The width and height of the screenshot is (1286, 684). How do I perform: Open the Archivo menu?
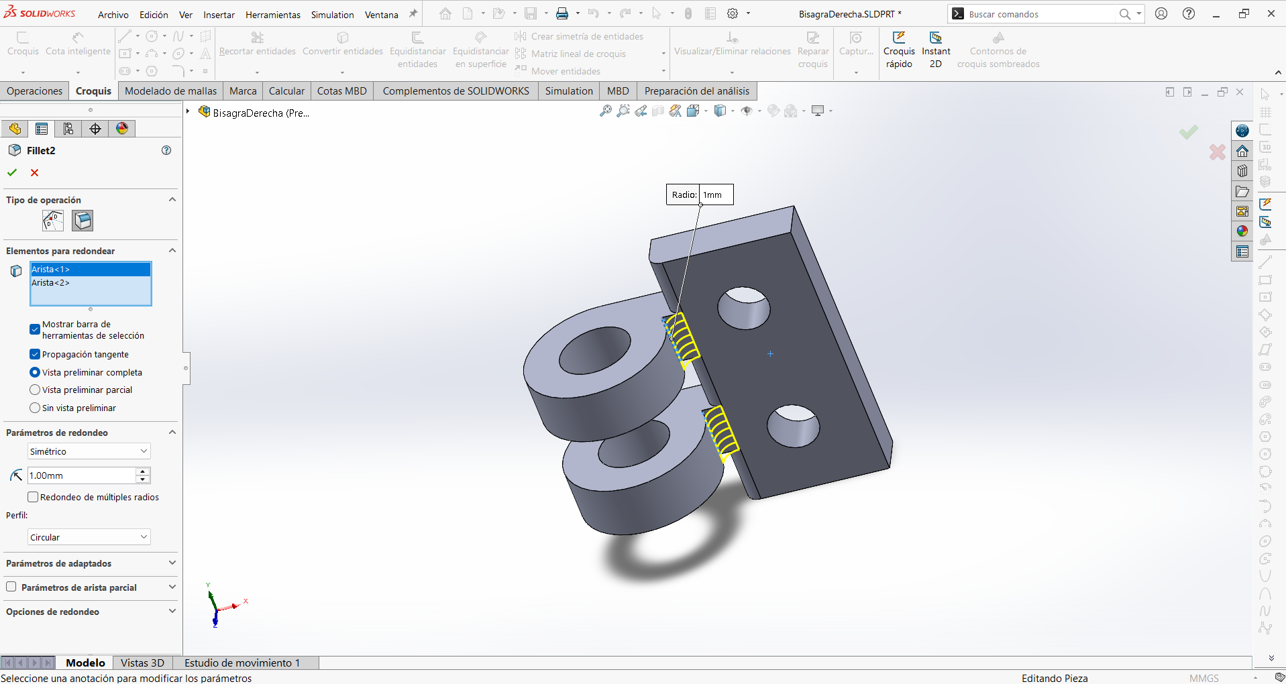tap(113, 14)
